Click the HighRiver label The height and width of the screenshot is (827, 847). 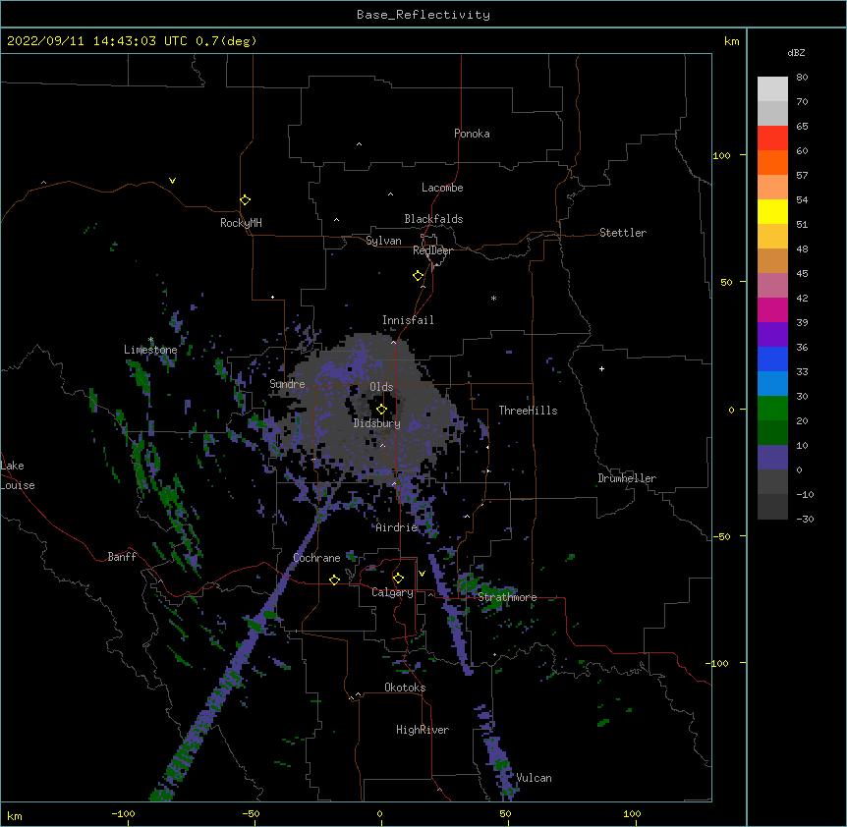point(423,730)
